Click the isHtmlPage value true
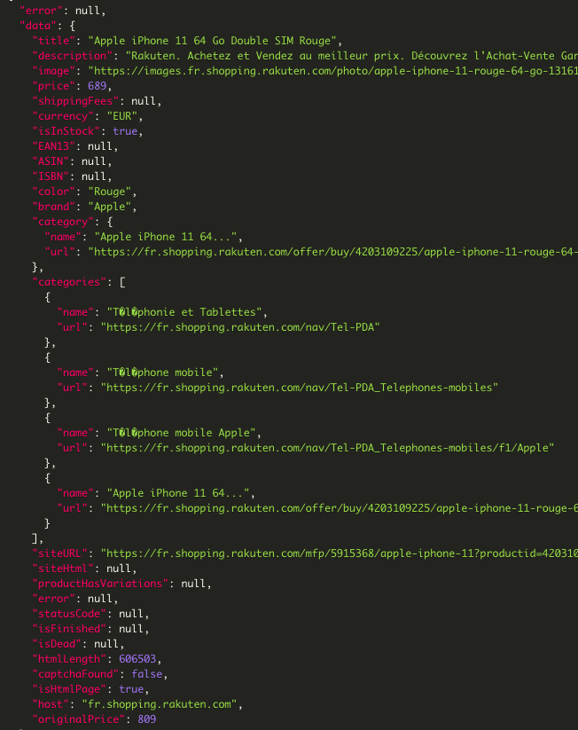 click(132, 689)
